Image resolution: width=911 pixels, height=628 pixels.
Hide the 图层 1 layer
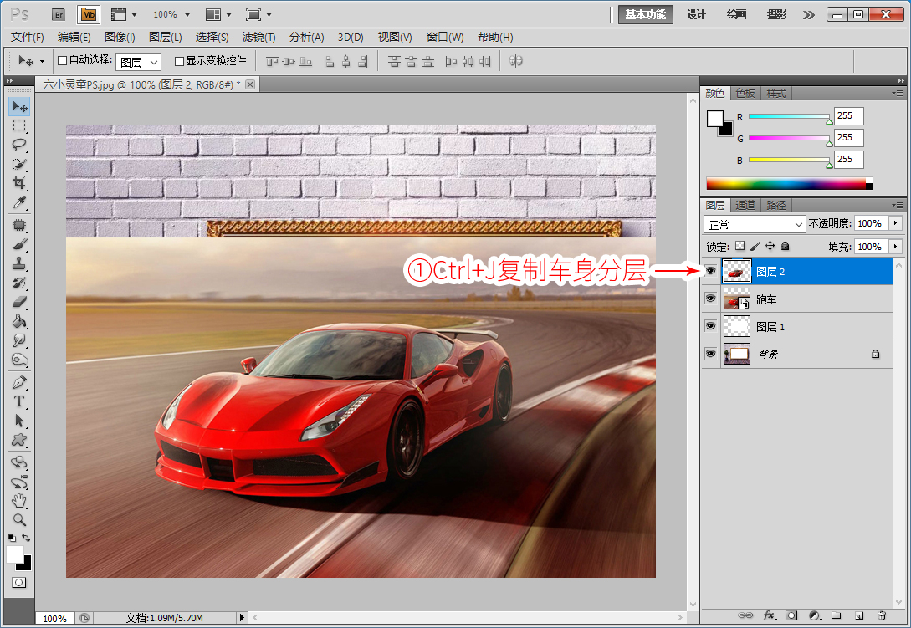click(710, 326)
